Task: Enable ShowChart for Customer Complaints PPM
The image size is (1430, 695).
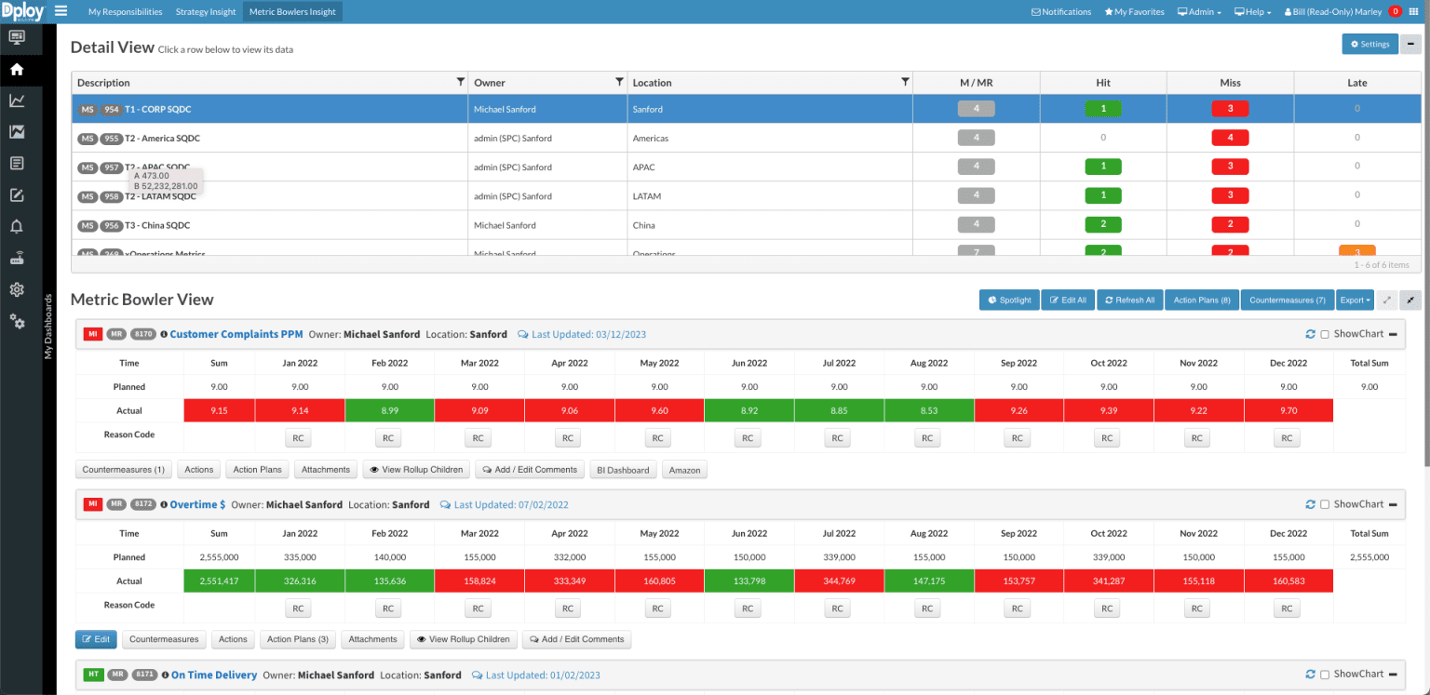Action: pyautogui.click(x=1325, y=334)
